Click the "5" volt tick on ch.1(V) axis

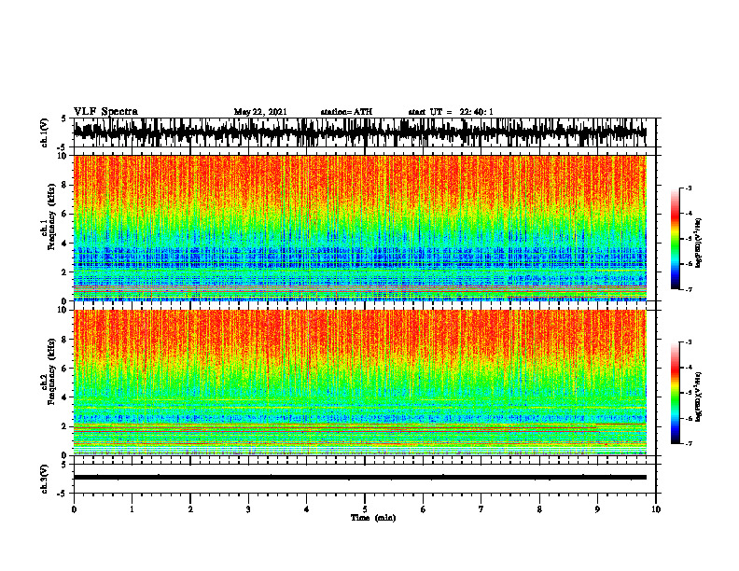(63, 118)
